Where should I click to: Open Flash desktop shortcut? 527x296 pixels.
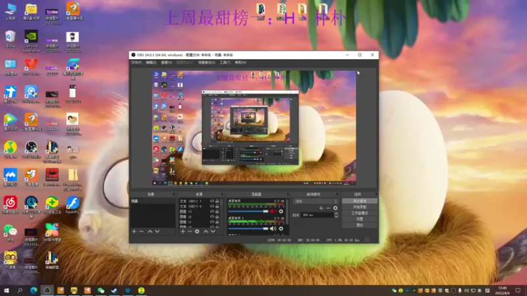tap(72, 205)
